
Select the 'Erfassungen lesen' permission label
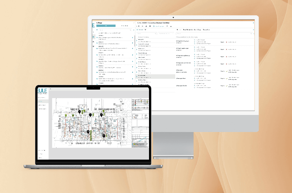181,78
